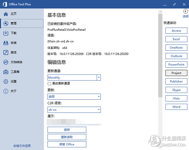Launch Visio from quick start
Viewport: 189px width, 150px height.
(x=176, y=98)
